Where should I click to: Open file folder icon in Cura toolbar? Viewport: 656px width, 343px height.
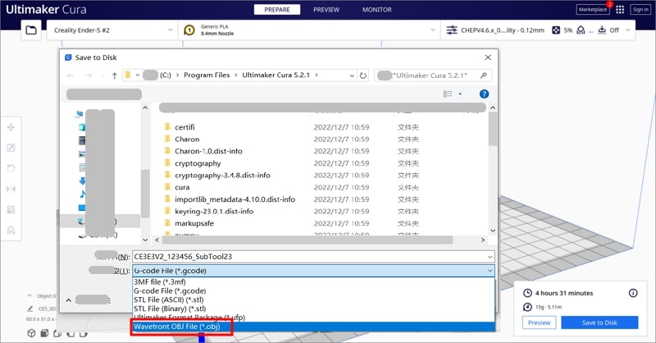31,30
